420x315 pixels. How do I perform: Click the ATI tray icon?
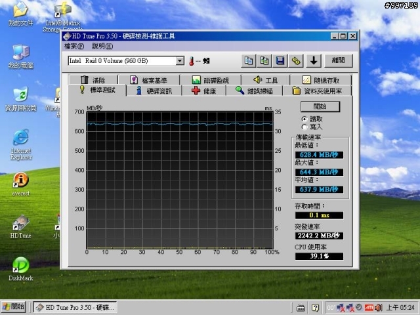(x=369, y=308)
